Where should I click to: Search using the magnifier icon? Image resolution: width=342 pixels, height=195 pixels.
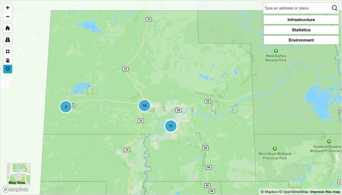tap(334, 8)
